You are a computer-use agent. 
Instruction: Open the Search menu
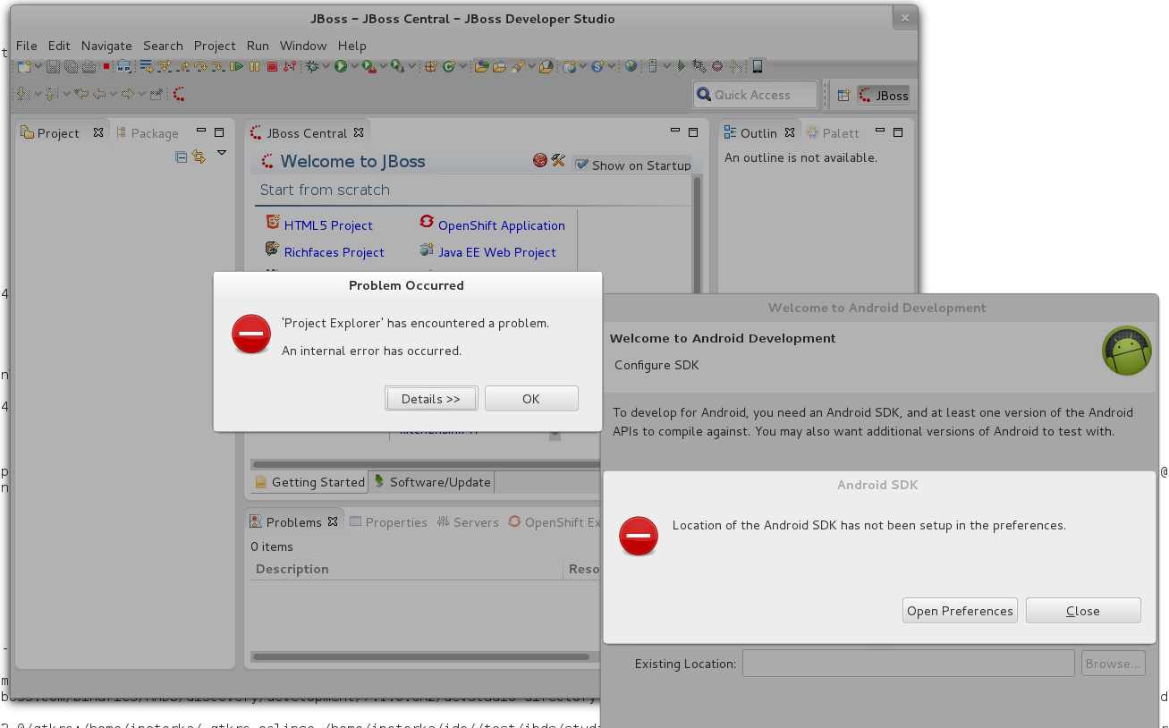pos(163,46)
